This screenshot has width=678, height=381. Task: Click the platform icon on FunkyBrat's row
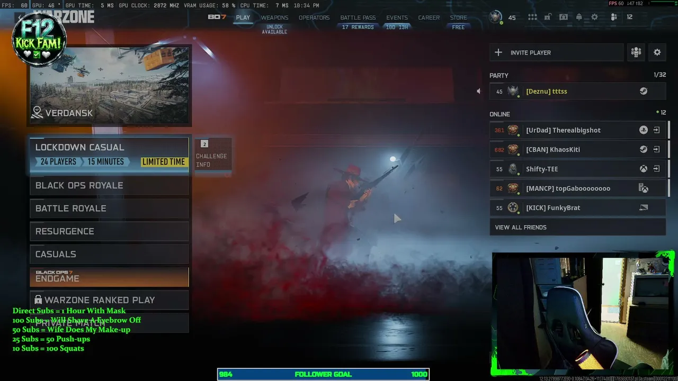[644, 207]
